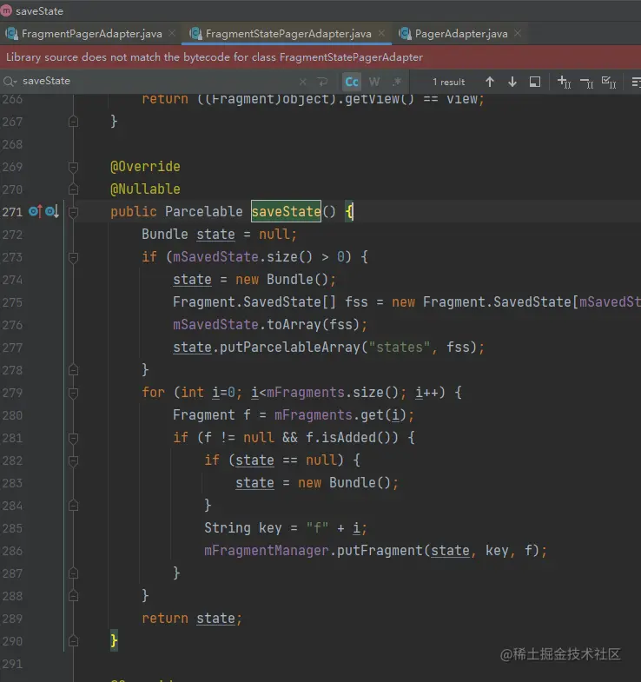Collapse the if block fold at line 273
The image size is (641, 682).
pyautogui.click(x=74, y=257)
